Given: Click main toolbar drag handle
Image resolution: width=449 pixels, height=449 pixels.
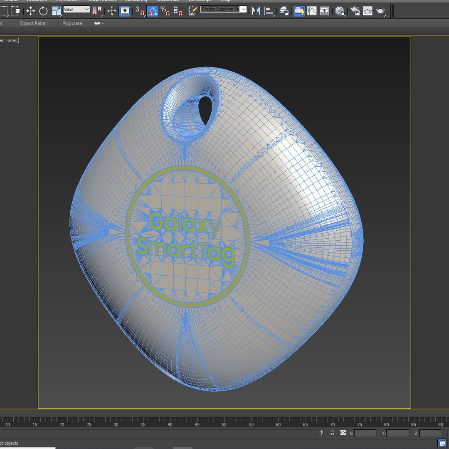Looking at the screenshot, I should (x=392, y=11).
